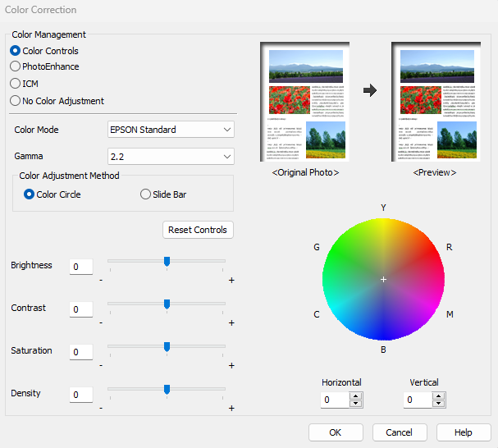Switch adjustment method to Slide Bar

[146, 194]
